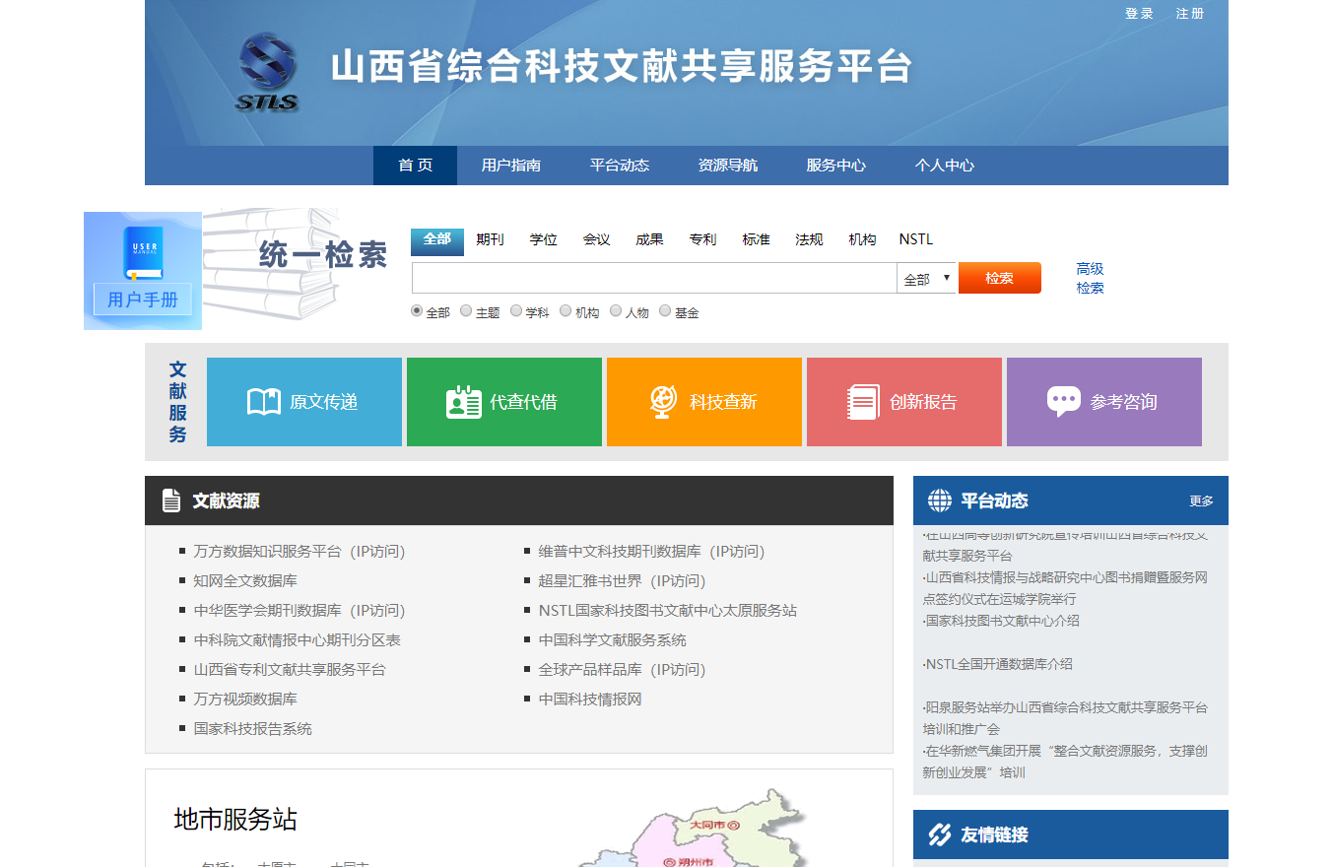Click 更多 in 平台动态 header
Image resolution: width=1332 pixels, height=867 pixels.
coord(1202,500)
